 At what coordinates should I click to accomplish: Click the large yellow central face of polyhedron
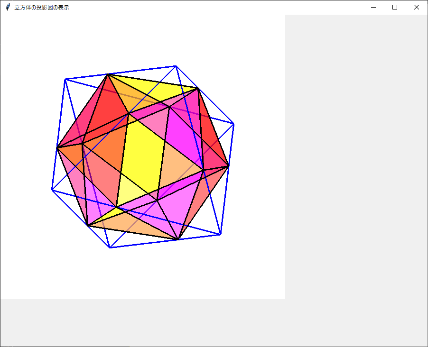[x=143, y=155]
